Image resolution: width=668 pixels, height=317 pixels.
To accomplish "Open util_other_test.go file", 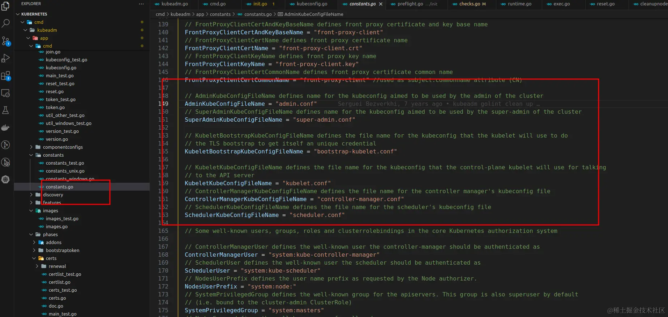I will 65,115.
